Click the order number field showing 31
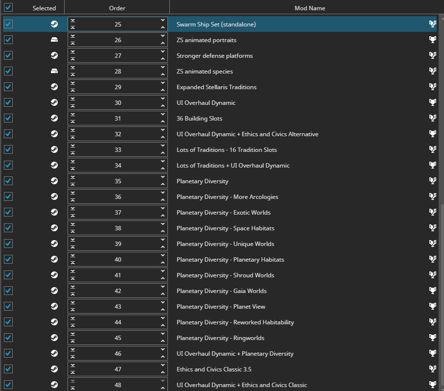The width and height of the screenshot is (444, 391). (x=118, y=119)
